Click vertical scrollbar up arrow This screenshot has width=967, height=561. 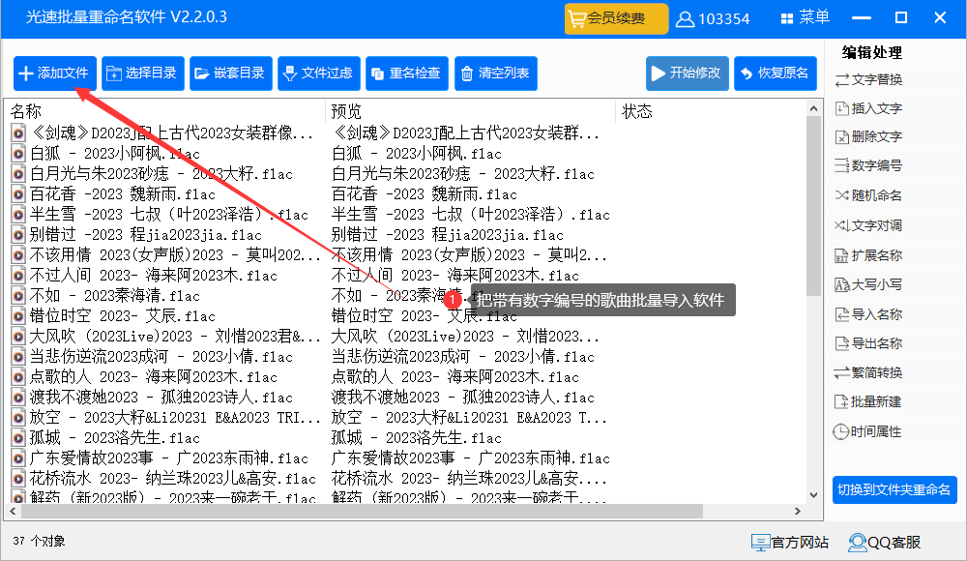pyautogui.click(x=813, y=108)
